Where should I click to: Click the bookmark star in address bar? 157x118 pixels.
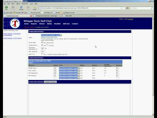tap(122, 8)
